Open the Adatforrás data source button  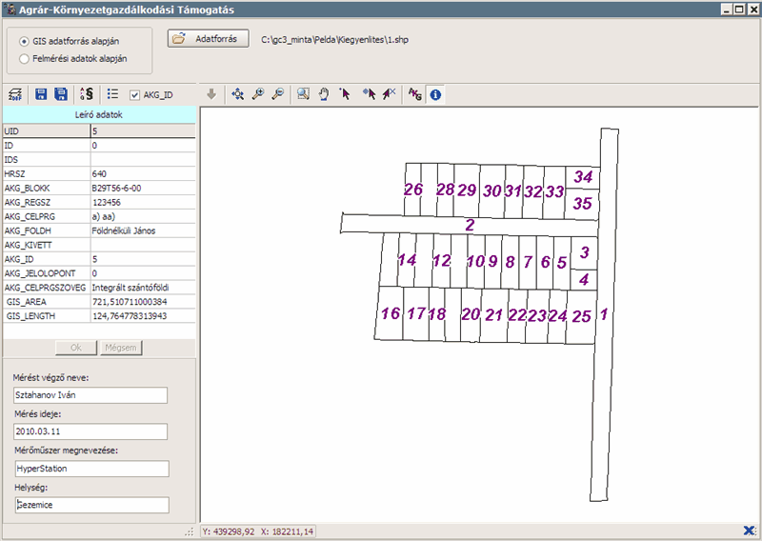point(208,39)
